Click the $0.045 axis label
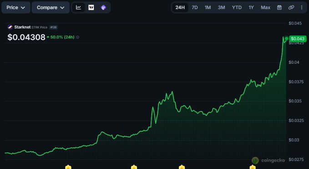 [x=295, y=24]
